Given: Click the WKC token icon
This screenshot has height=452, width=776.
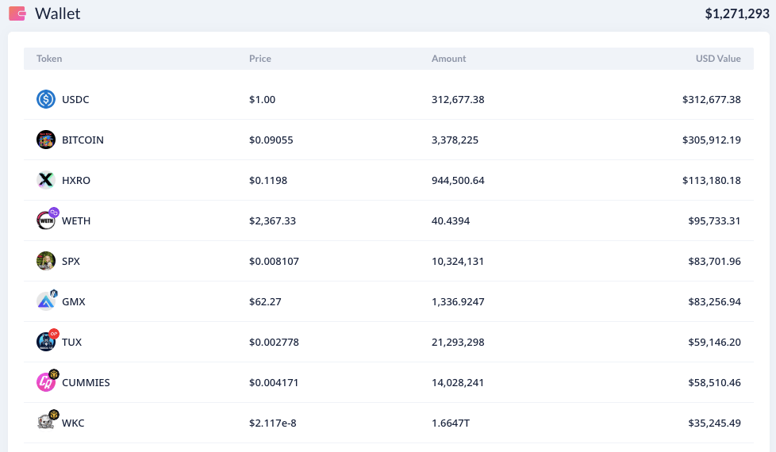Looking at the screenshot, I should tap(47, 421).
